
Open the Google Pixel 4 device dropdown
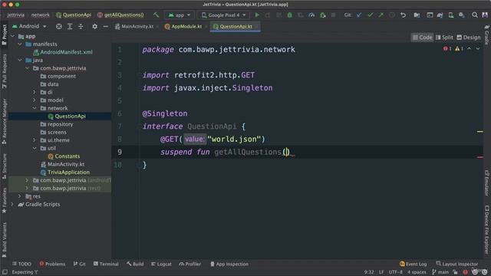click(223, 15)
